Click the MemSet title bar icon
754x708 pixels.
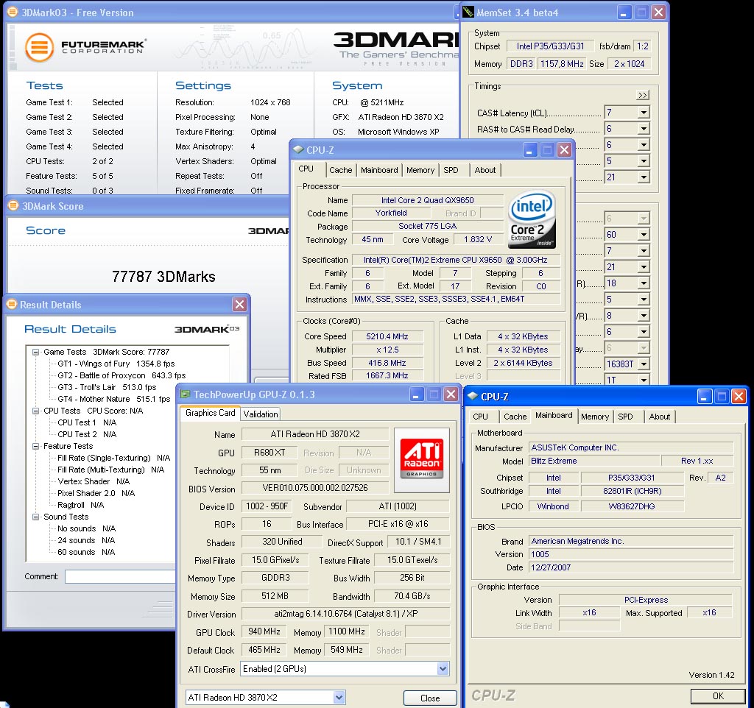468,12
